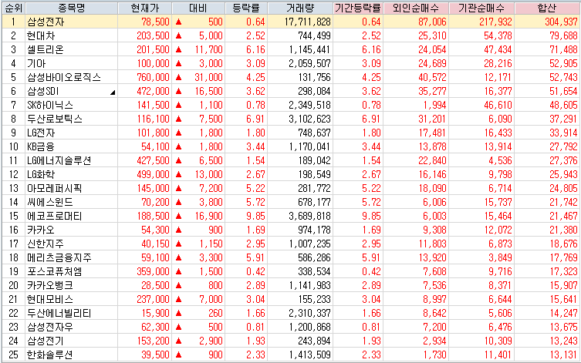Select stock name 카카오뱅크

[x=50, y=286]
